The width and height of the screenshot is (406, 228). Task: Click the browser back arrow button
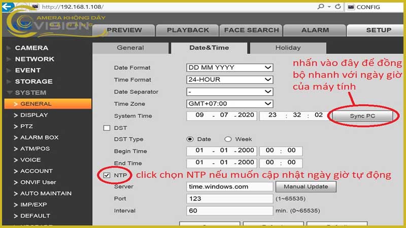tap(8, 7)
